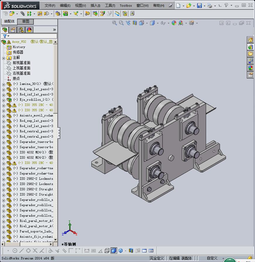
Task: Open the 插入(I) menu
Action: click(95, 6)
